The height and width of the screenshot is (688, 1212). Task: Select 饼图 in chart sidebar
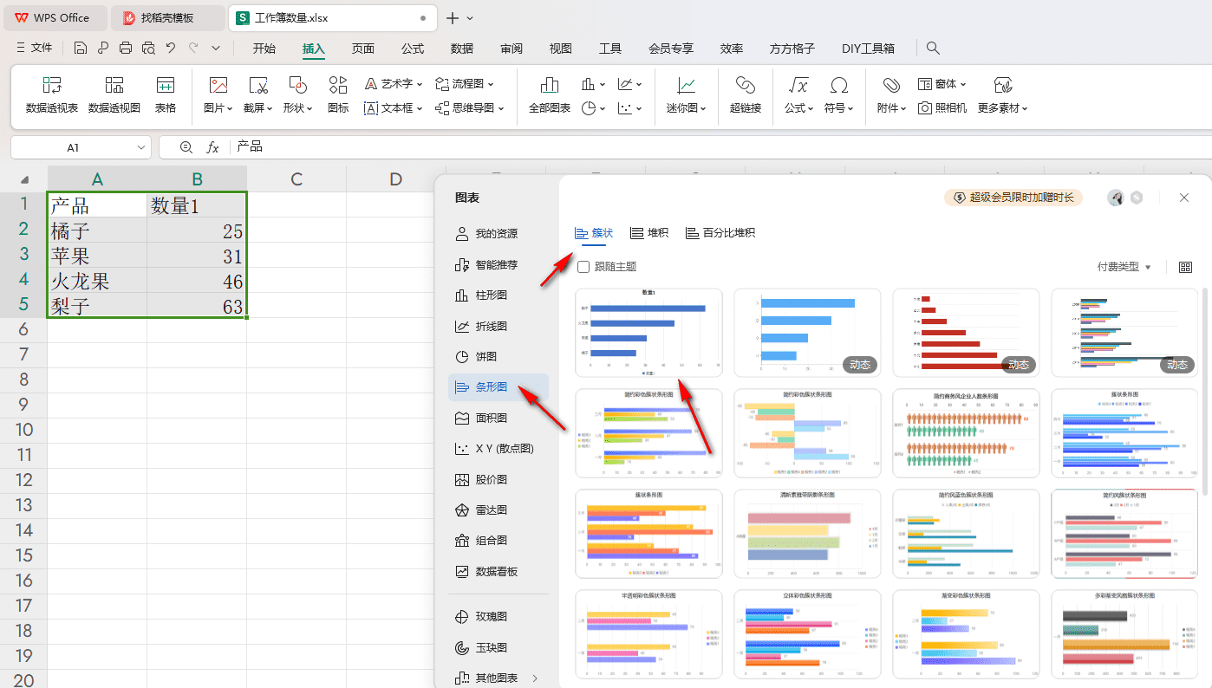[498, 356]
